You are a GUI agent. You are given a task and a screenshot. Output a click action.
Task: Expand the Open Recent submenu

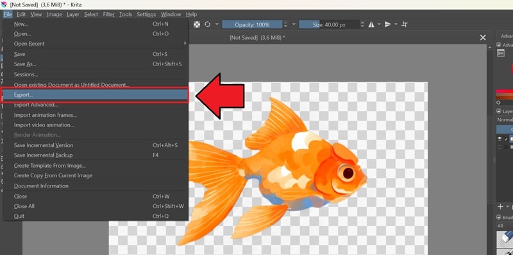(x=96, y=44)
